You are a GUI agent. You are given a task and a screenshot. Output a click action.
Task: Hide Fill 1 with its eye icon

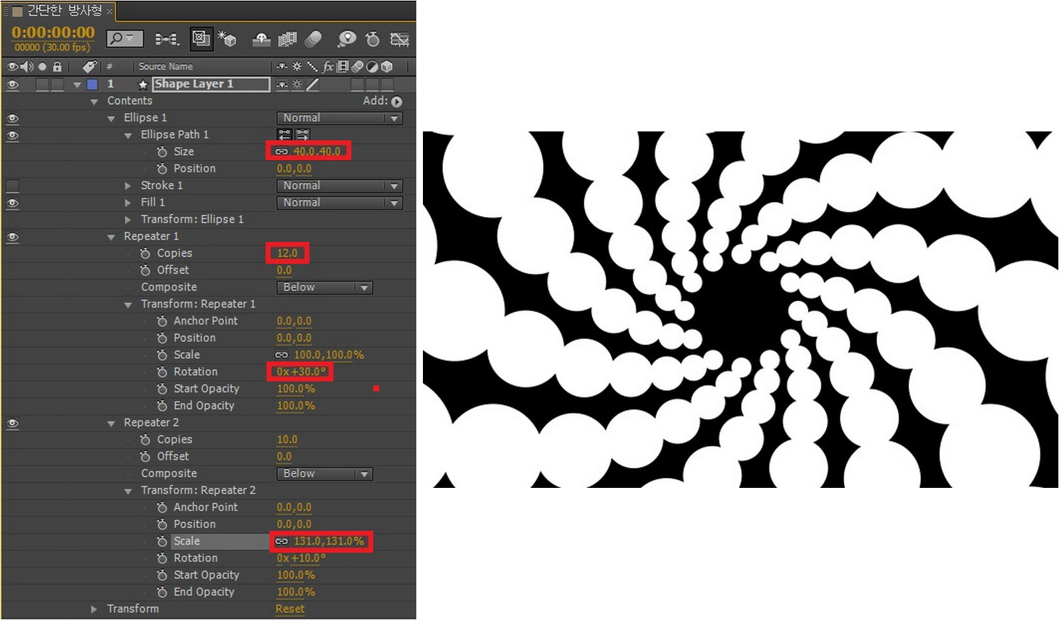click(13, 203)
